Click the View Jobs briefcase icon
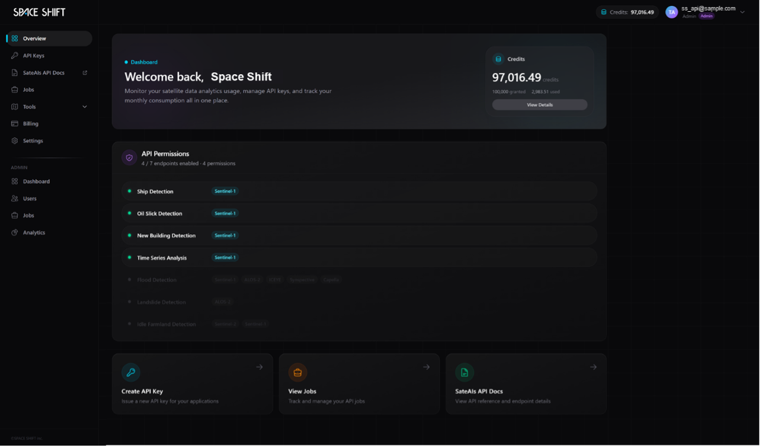This screenshot has width=762, height=447. click(x=297, y=372)
